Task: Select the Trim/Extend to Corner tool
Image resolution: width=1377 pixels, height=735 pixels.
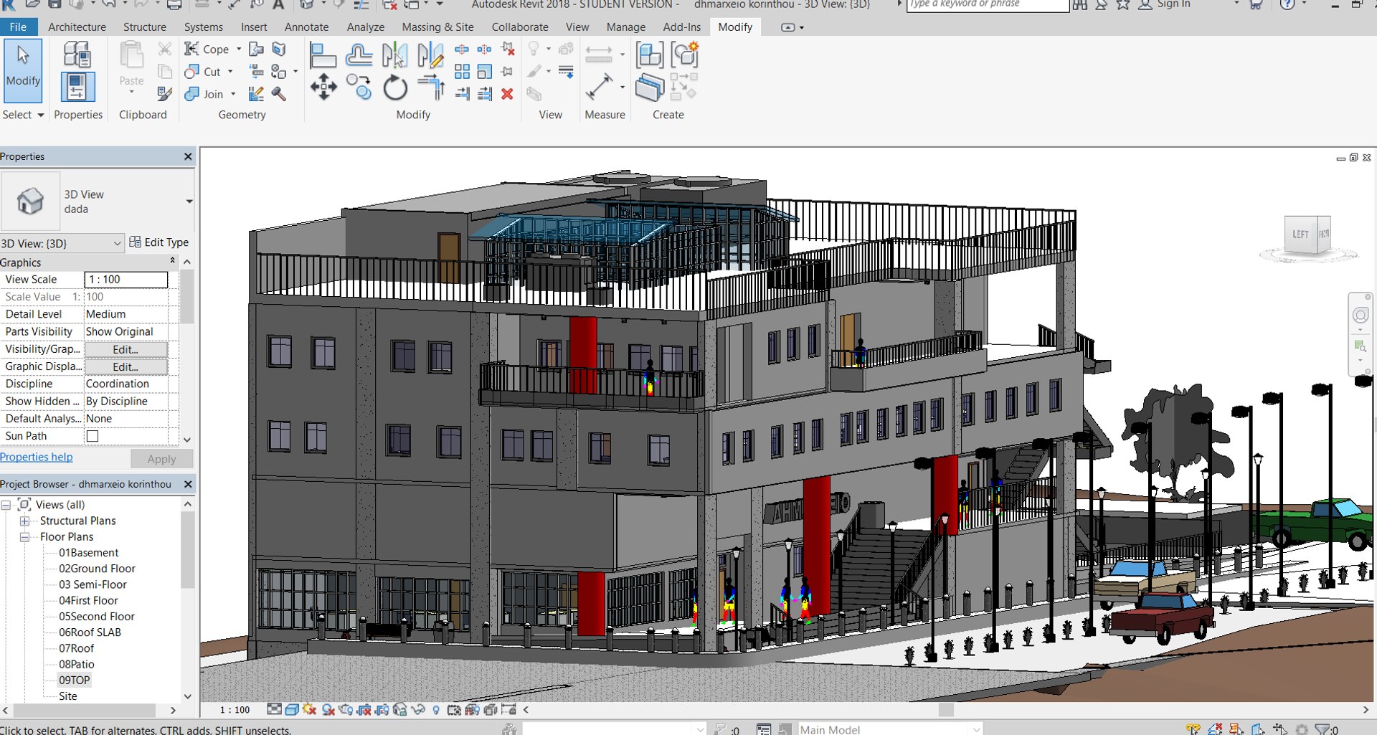Action: pyautogui.click(x=431, y=87)
